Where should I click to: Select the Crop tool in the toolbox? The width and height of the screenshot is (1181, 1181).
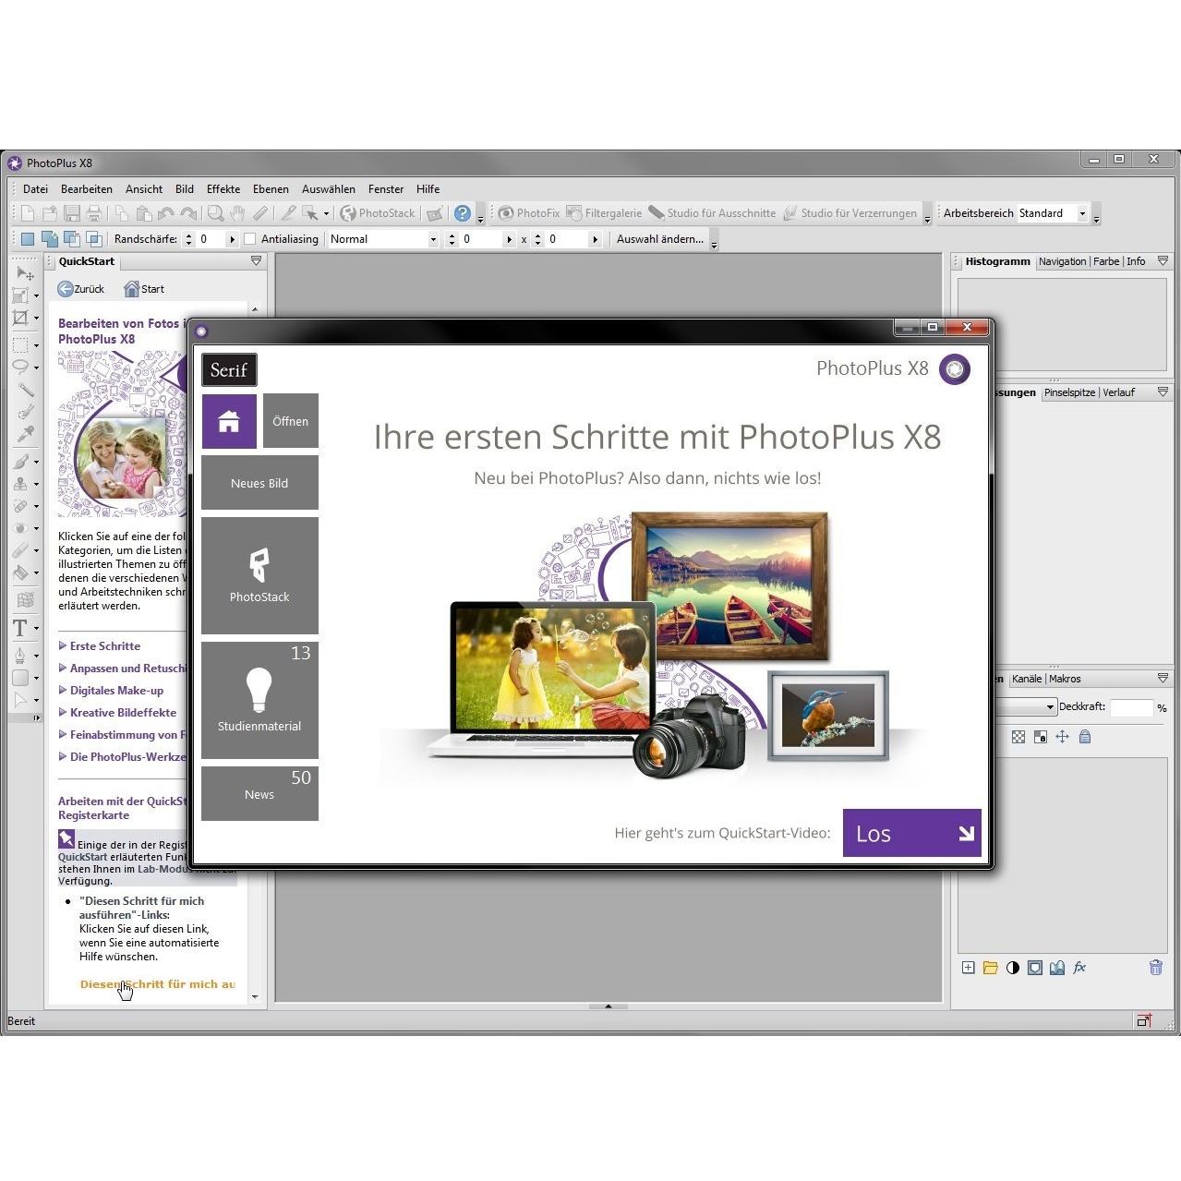[x=20, y=318]
